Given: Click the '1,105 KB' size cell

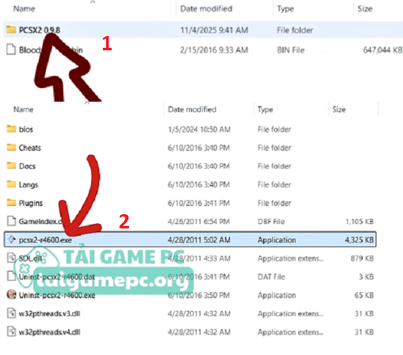Looking at the screenshot, I should (x=360, y=222).
